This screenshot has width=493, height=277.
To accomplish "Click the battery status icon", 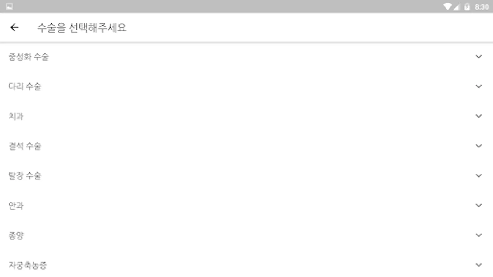I will click(467, 6).
